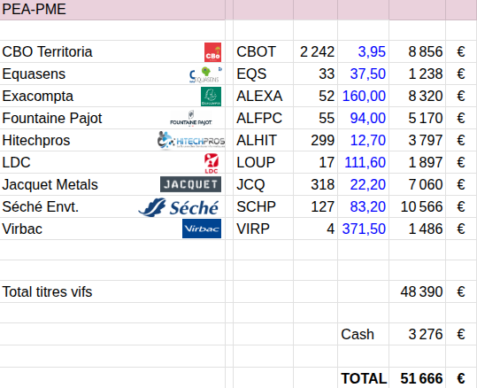477x388 pixels.
Task: Click the Cash label cell
Action: pyautogui.click(x=363, y=334)
